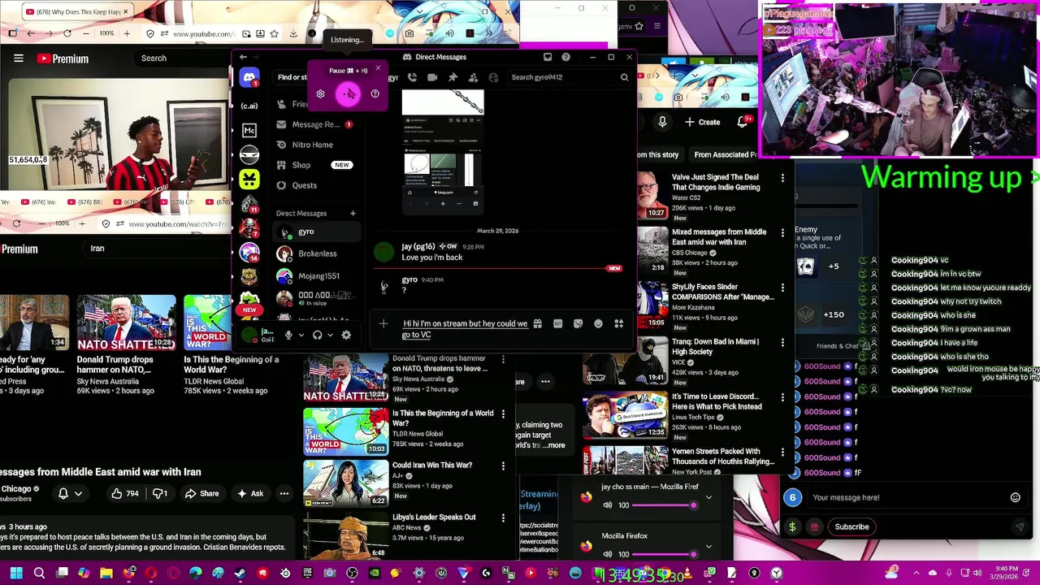This screenshot has width=1040, height=585.
Task: Open the (c.ai) server in Discord
Action: [x=249, y=106]
